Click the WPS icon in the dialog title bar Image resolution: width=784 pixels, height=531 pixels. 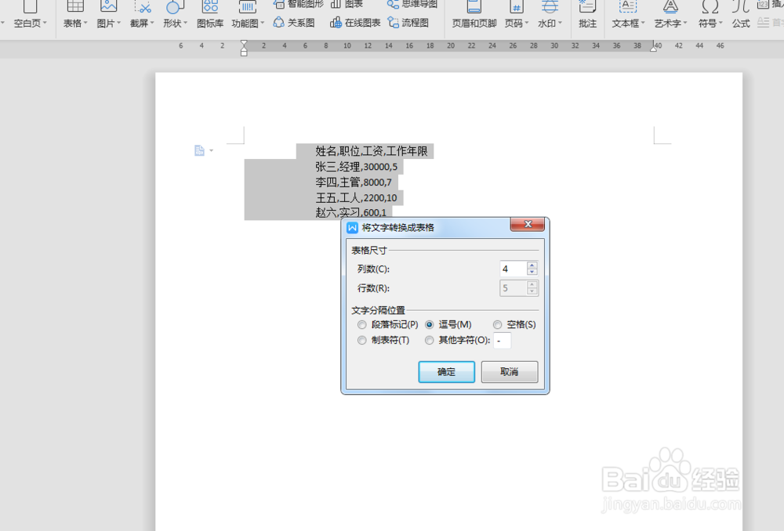pyautogui.click(x=352, y=228)
